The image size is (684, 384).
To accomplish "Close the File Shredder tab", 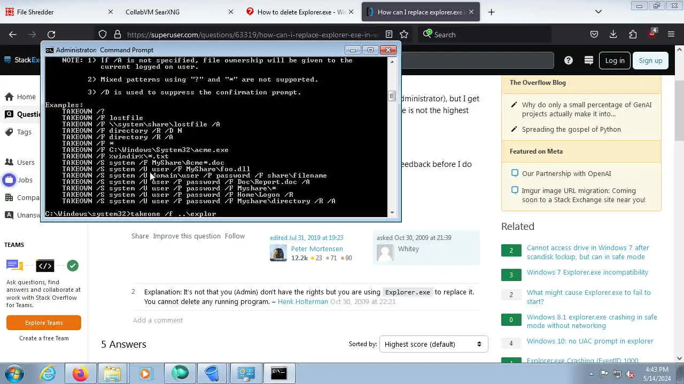I will click(x=111, y=12).
